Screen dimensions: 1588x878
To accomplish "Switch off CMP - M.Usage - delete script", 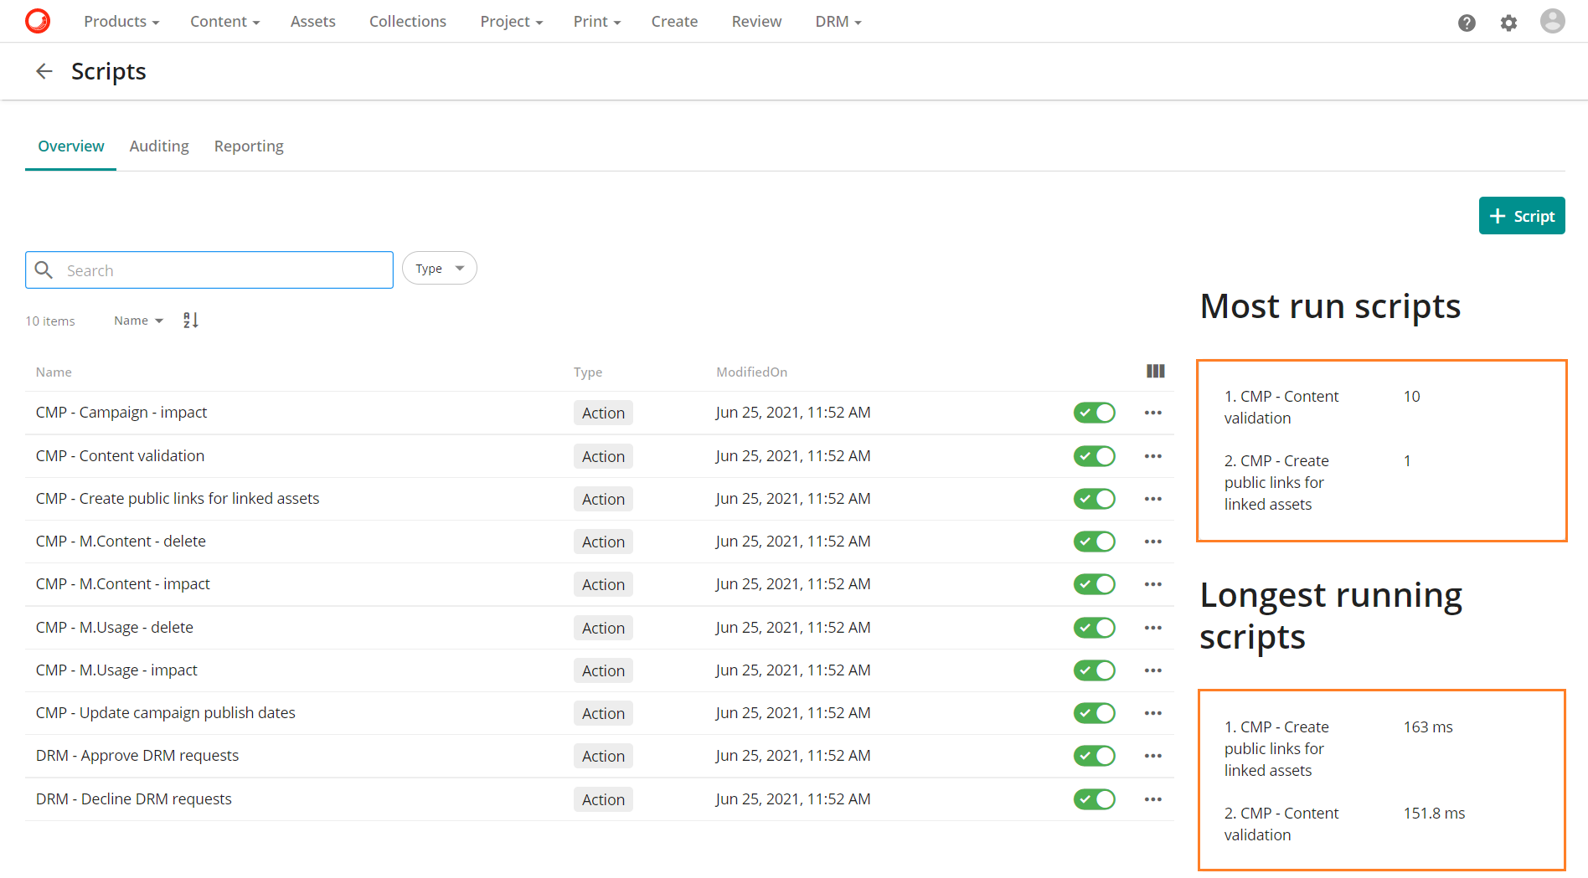I will [x=1095, y=628].
